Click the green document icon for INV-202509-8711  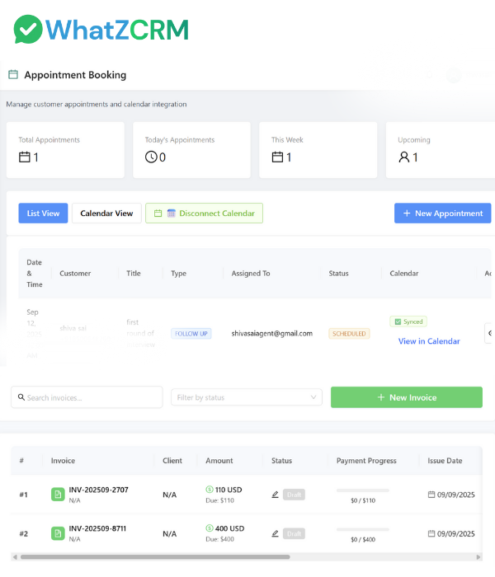click(58, 533)
